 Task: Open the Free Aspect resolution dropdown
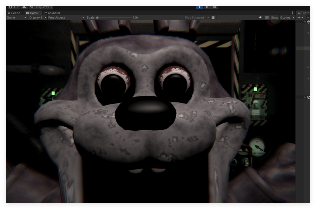(66, 18)
